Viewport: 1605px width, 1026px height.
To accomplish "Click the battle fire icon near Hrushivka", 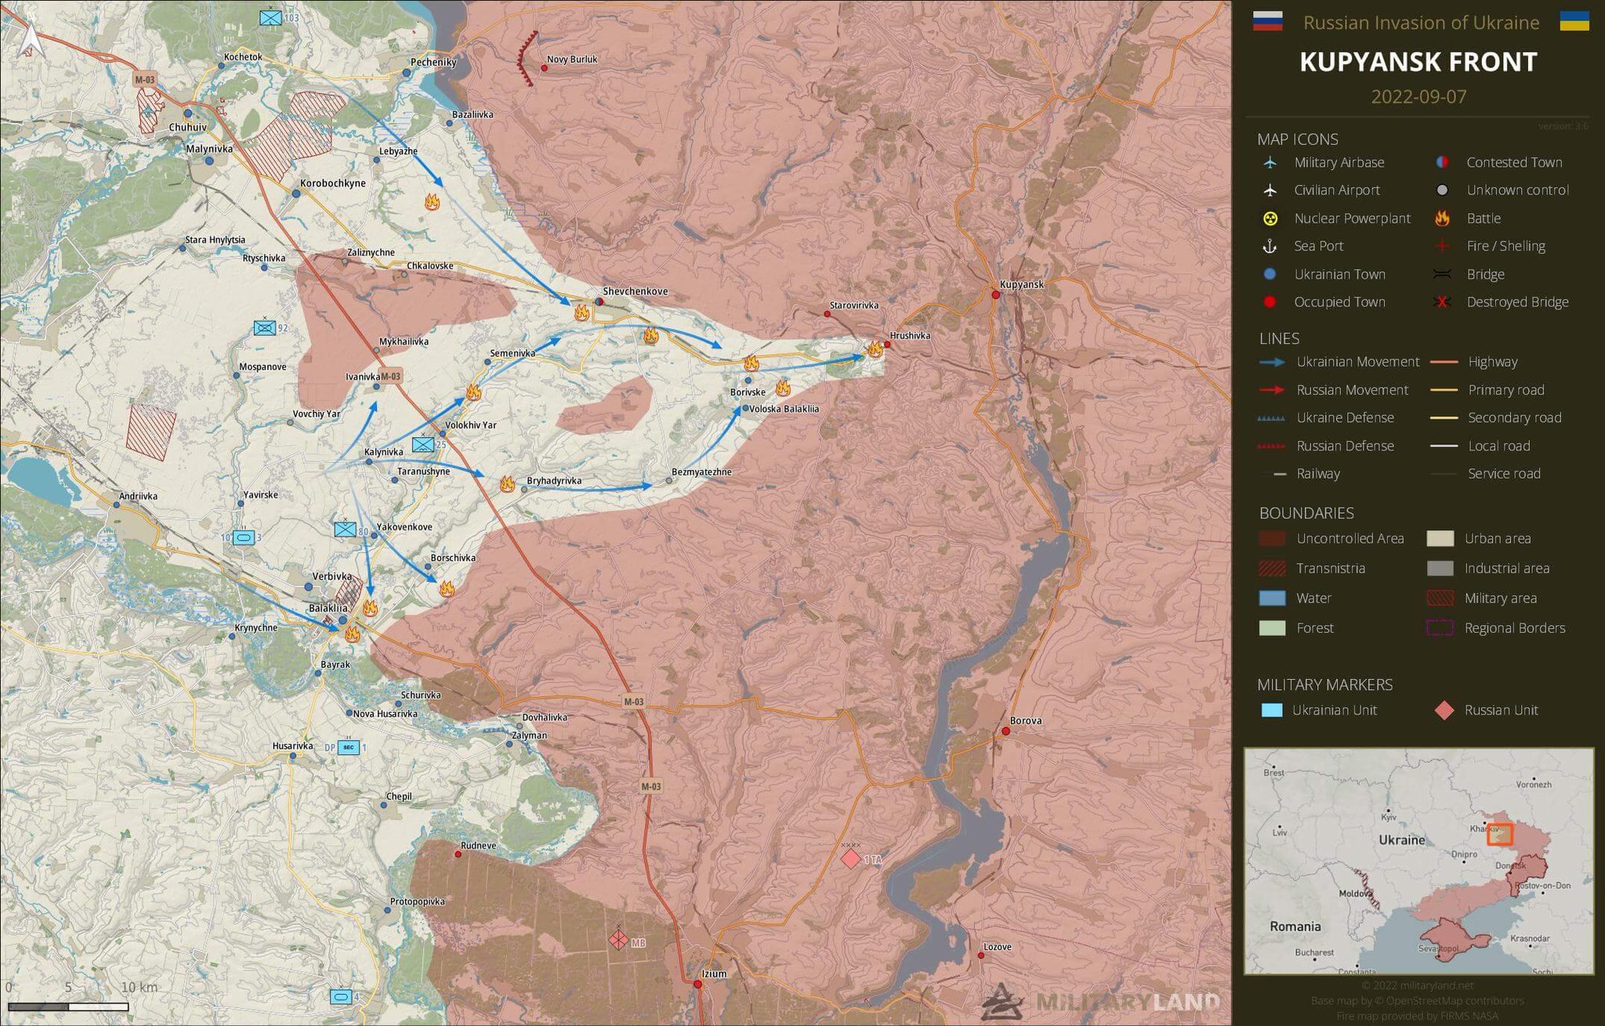I will (875, 349).
